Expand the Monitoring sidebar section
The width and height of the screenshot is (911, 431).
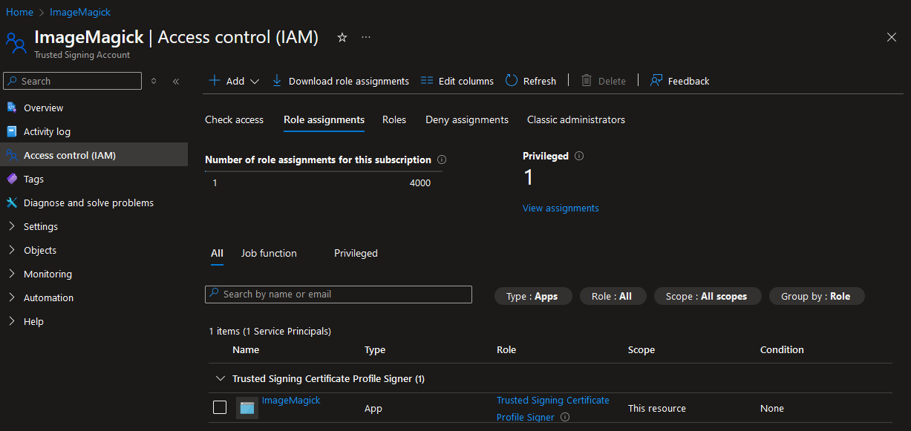(x=48, y=274)
